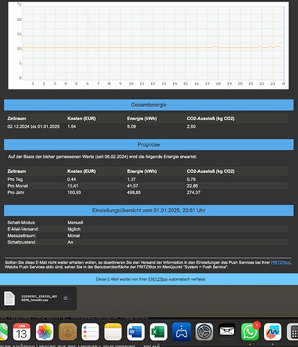This screenshot has height=347, width=298.
Task: Open the Calculator app at dock edge
Action: pos(292,332)
